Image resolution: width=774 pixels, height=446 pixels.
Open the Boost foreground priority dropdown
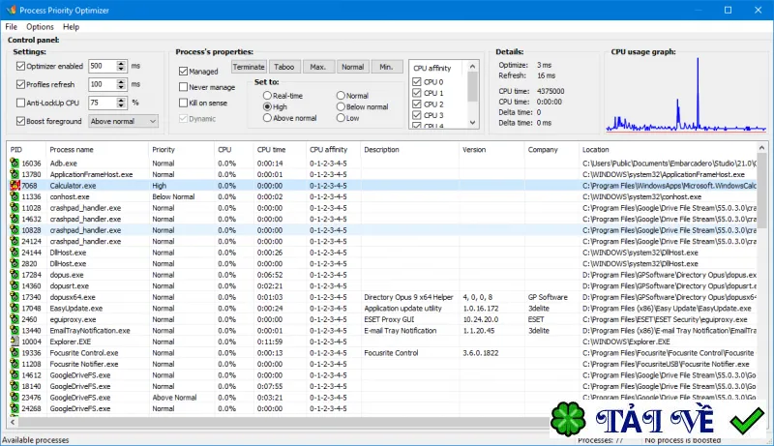tap(124, 121)
